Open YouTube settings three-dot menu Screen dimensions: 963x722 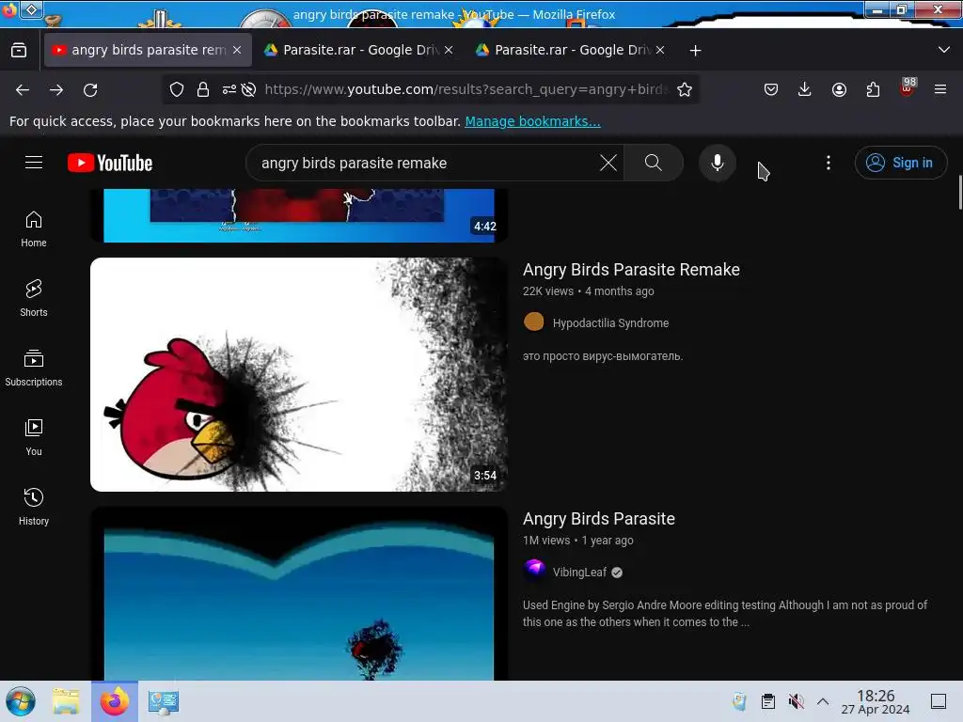(828, 163)
